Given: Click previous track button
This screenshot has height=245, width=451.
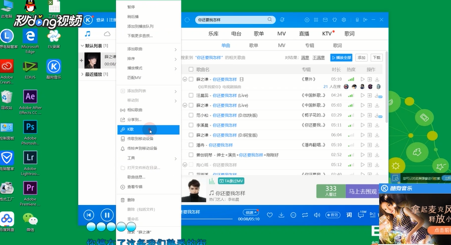Looking at the screenshot, I should pos(89,215).
